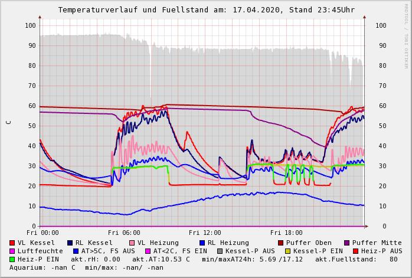Click the purple Puffer Mitte legend swatch
412x278 pixels.
coord(347,243)
